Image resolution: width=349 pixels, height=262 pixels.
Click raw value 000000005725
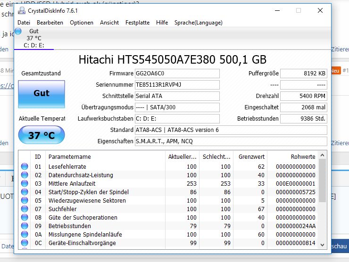coord(295,192)
